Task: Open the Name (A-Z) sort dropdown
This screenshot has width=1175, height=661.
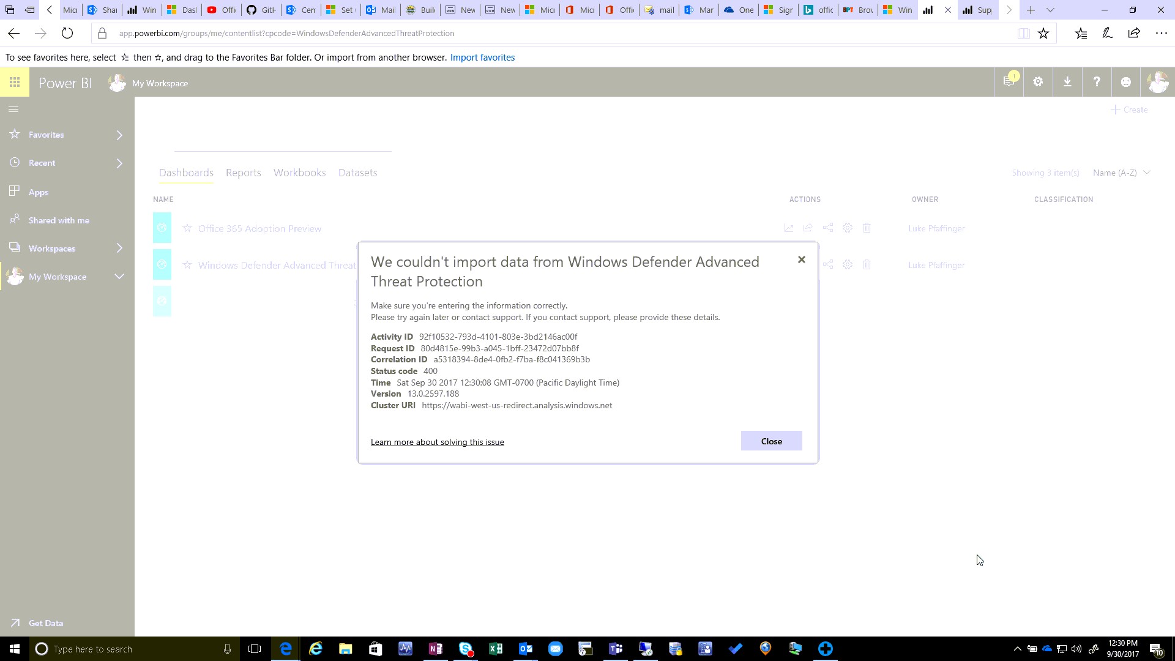Action: point(1122,173)
